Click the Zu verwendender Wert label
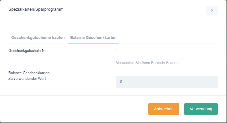The height and width of the screenshot is (123, 227). [x=27, y=79]
